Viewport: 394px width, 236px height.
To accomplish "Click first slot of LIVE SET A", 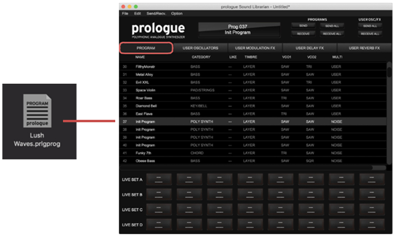I will (159, 179).
